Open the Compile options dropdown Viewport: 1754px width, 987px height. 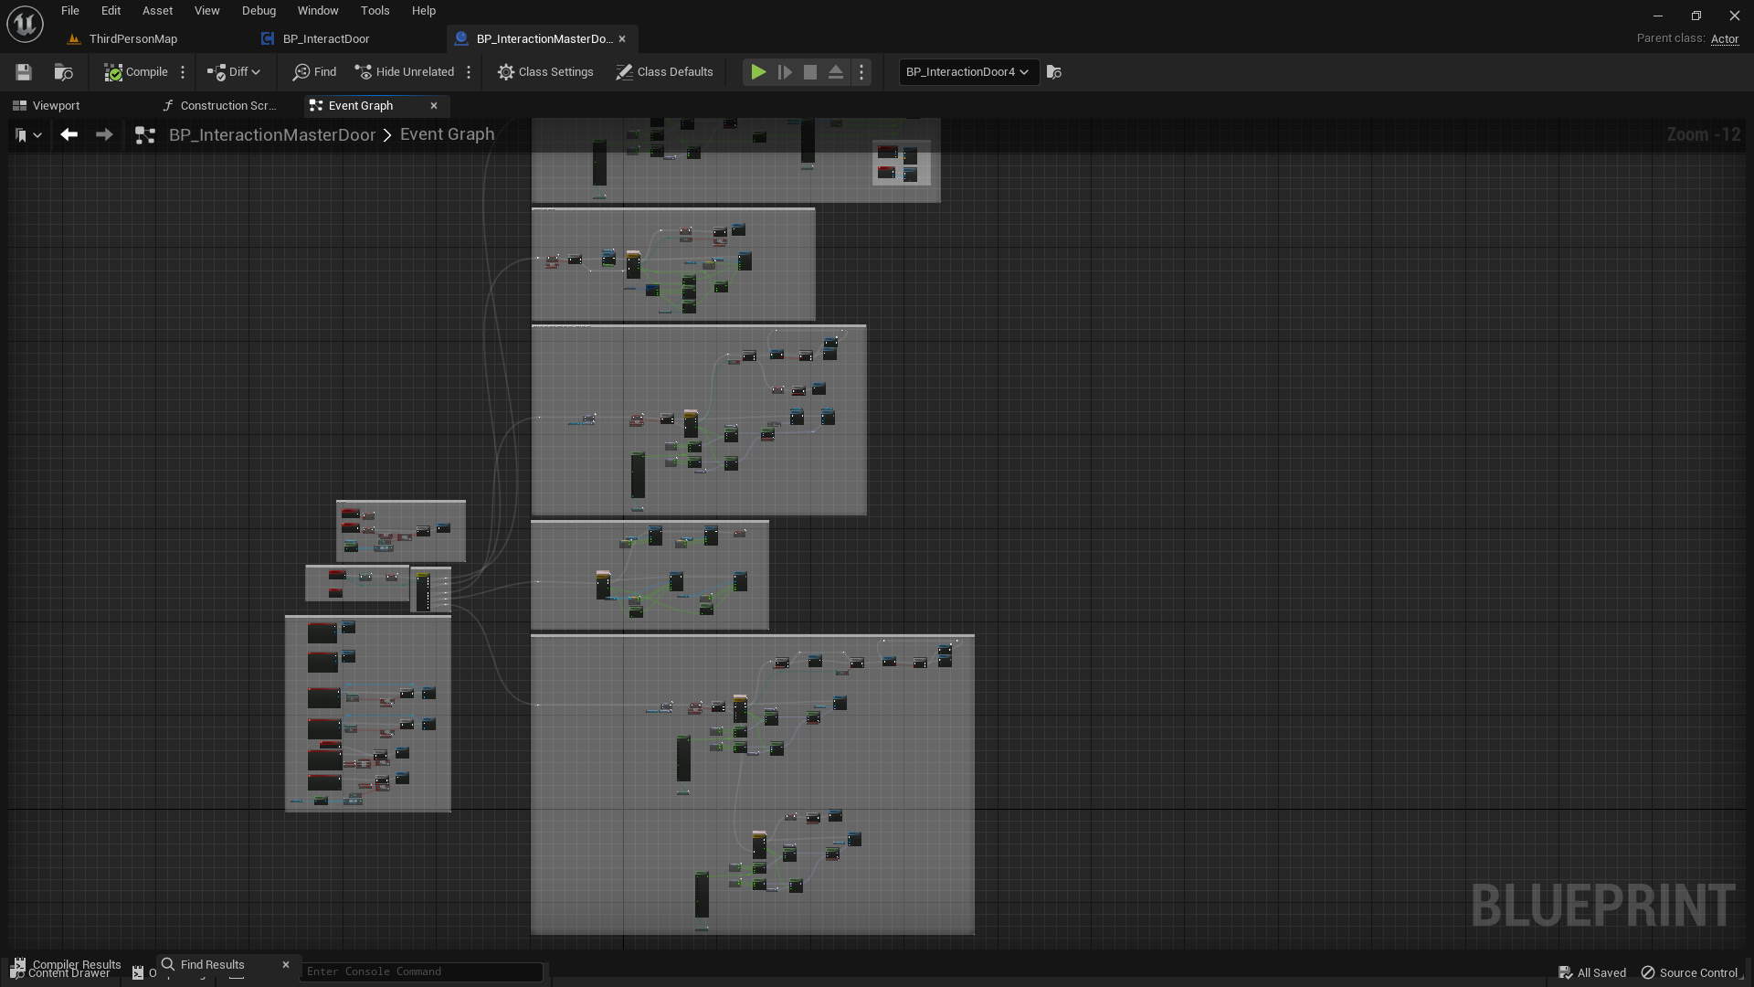click(183, 71)
